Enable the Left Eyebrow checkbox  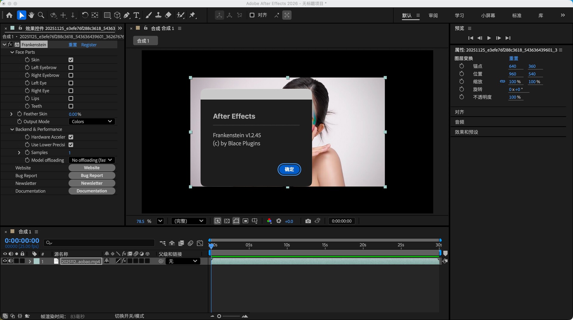click(x=71, y=68)
